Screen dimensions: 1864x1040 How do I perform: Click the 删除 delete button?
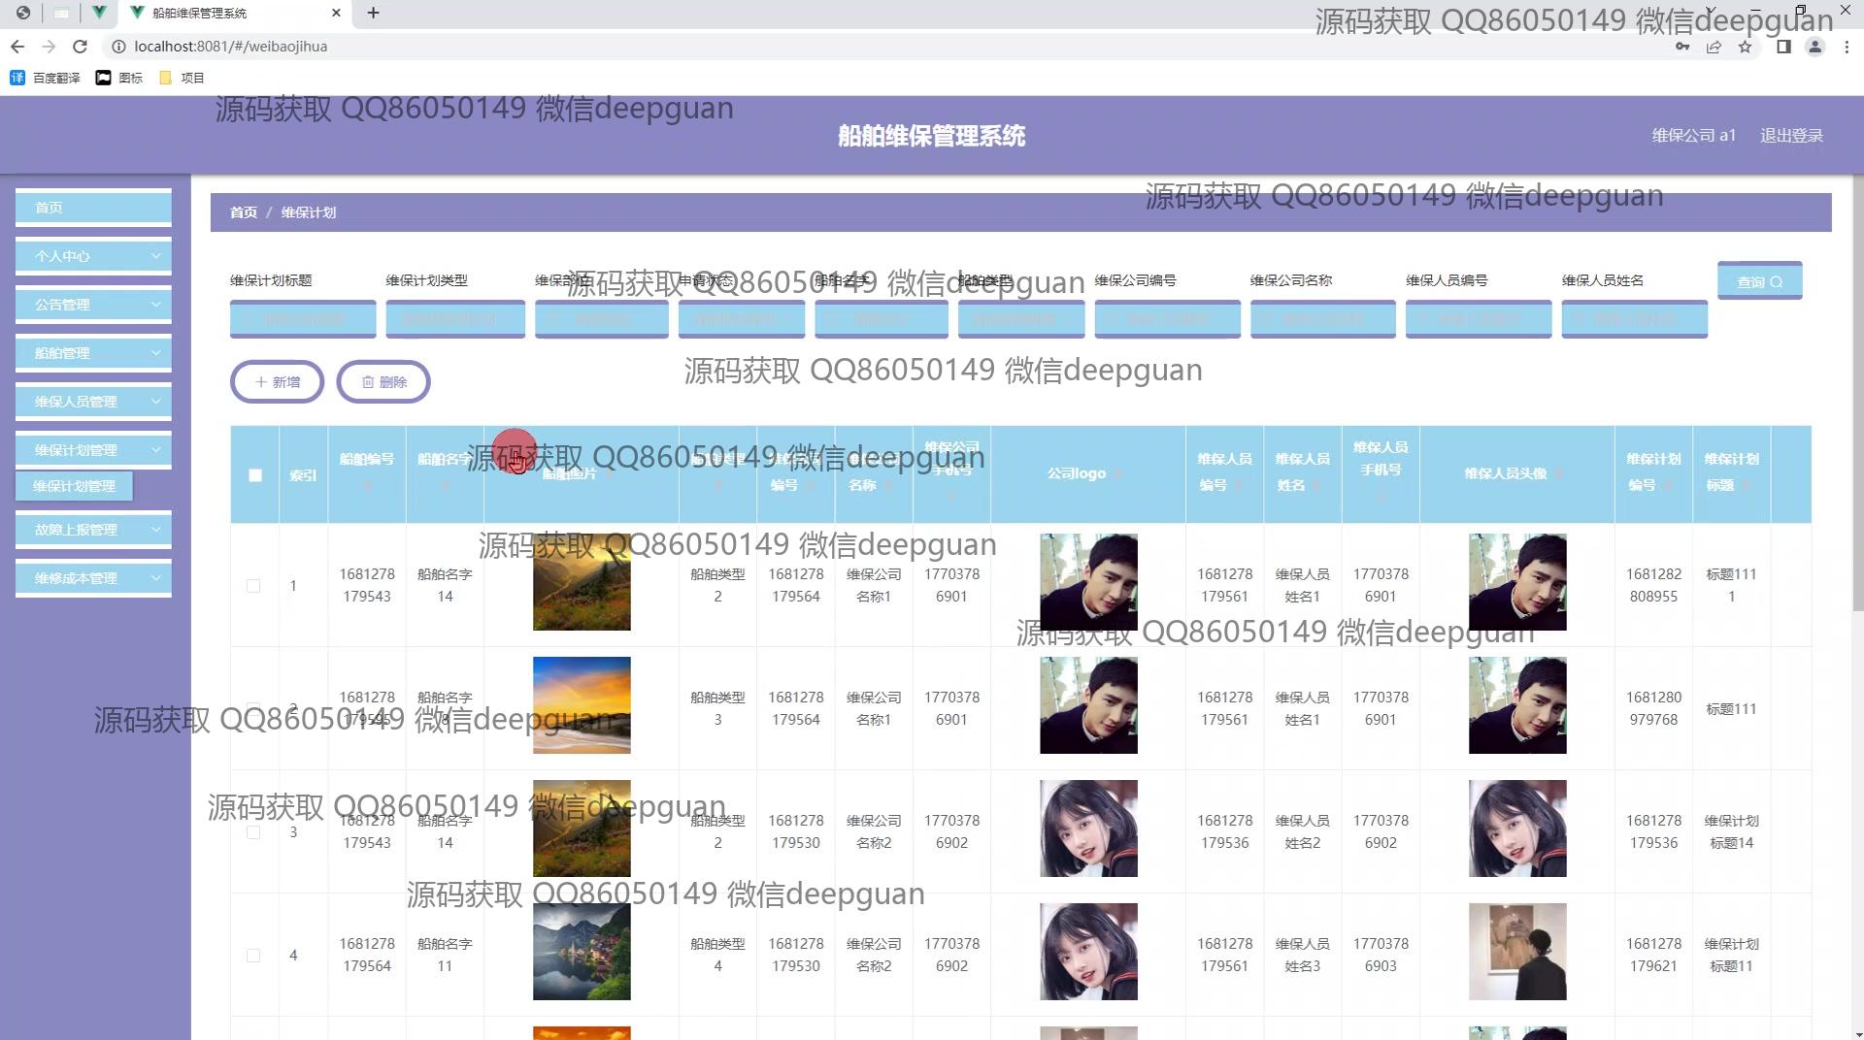[x=383, y=382]
